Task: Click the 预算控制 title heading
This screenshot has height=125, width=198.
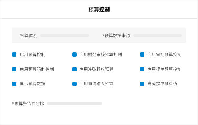Action: pyautogui.click(x=99, y=9)
